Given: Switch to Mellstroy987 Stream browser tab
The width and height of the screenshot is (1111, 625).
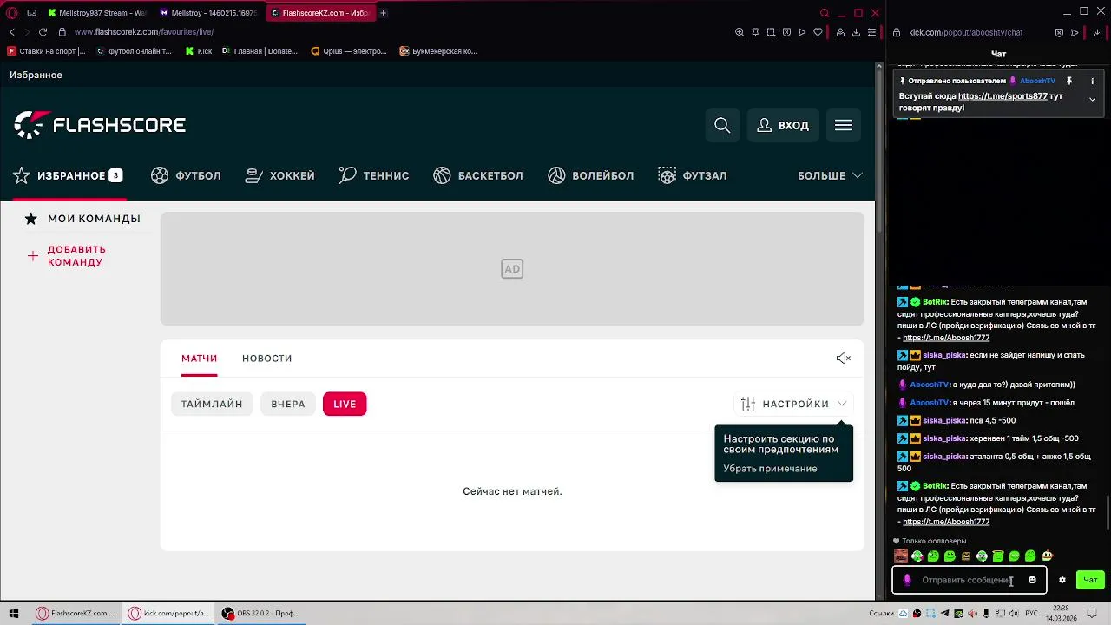Looking at the screenshot, I should [97, 13].
